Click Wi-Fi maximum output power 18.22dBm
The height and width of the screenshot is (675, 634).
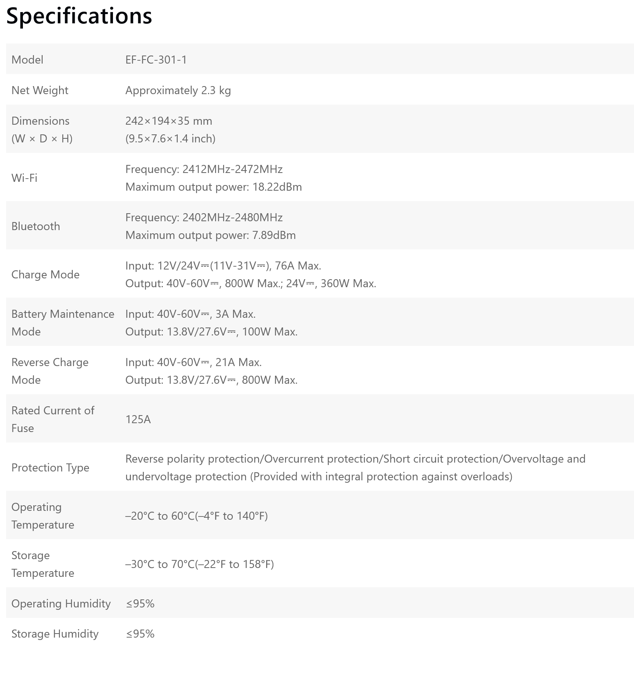(x=213, y=187)
